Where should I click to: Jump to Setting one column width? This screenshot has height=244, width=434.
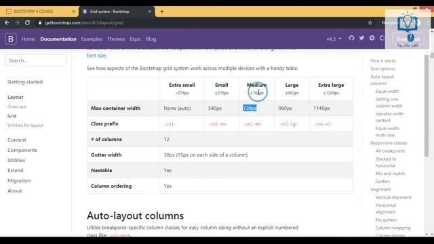click(389, 102)
